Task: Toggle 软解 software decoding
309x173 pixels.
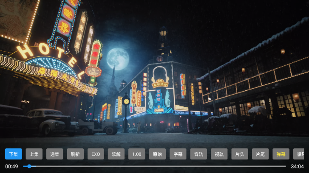Action: click(116, 154)
